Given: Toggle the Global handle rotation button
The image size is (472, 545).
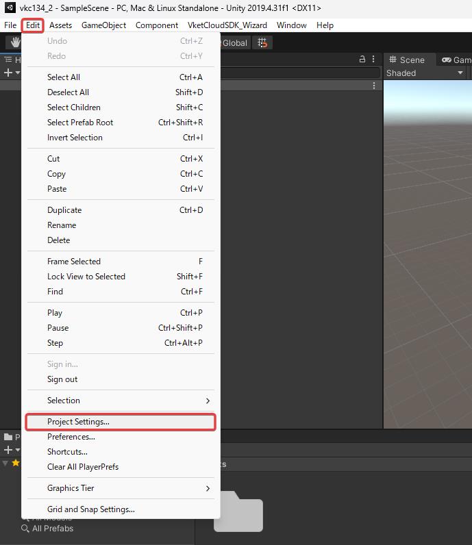Looking at the screenshot, I should tap(233, 42).
